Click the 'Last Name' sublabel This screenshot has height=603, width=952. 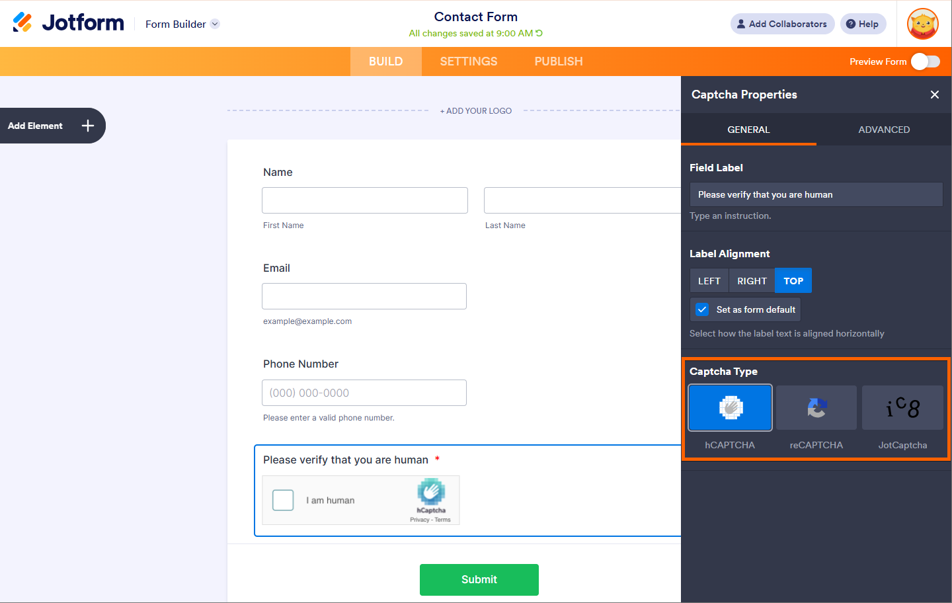point(505,225)
